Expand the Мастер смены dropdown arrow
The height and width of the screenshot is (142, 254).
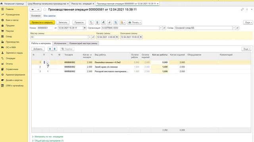point(90,37)
